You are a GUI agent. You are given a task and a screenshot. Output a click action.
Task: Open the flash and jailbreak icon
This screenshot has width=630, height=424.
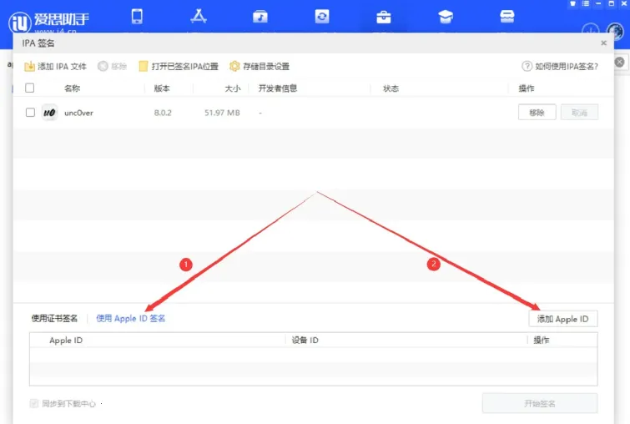click(322, 17)
